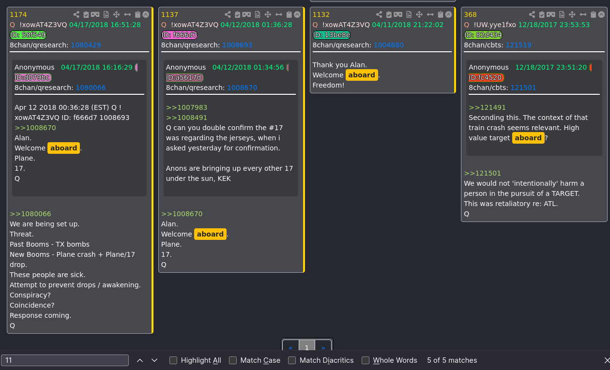Click the VR goggles icon on post 368

tap(551, 15)
